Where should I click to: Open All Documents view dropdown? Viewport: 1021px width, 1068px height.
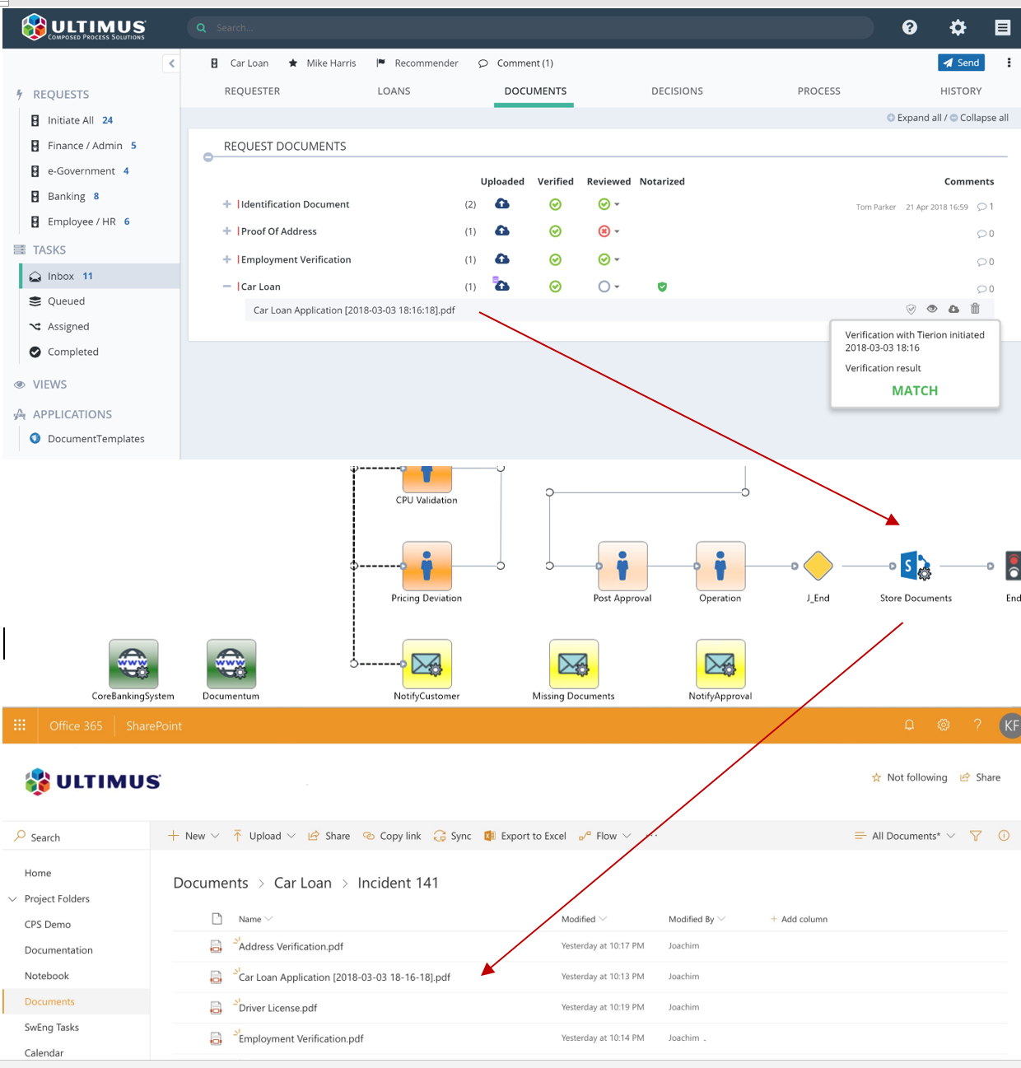pos(905,836)
